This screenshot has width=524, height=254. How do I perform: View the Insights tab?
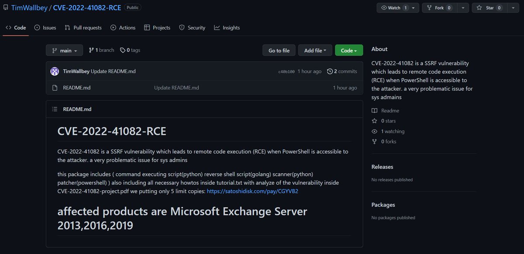227,27
